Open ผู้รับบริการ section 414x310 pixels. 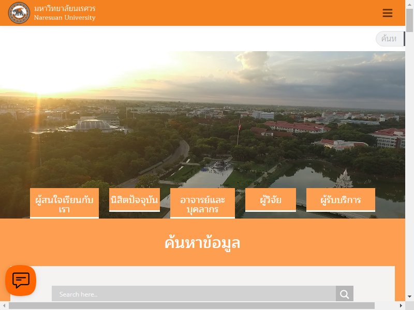pos(341,200)
